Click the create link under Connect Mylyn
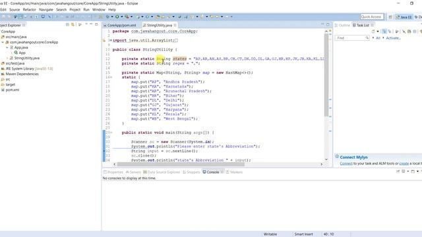The width and height of the screenshot is (422, 237). (404, 163)
